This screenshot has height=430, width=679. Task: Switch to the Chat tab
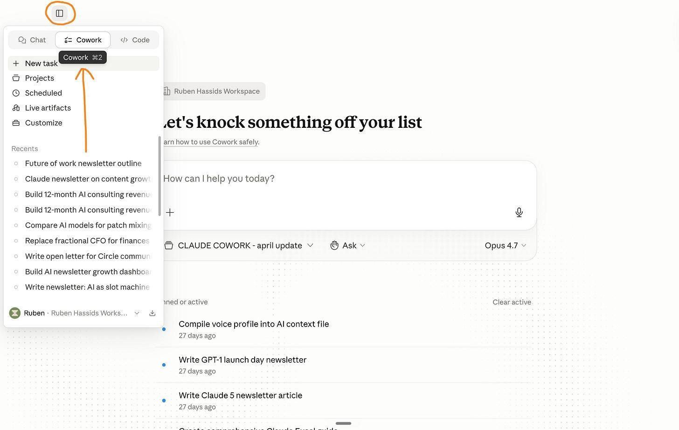click(x=32, y=40)
